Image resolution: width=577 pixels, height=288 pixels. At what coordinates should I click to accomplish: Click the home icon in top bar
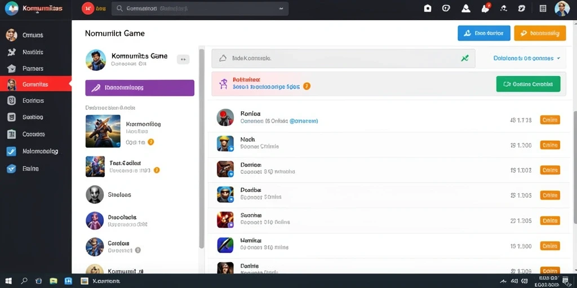tap(427, 8)
